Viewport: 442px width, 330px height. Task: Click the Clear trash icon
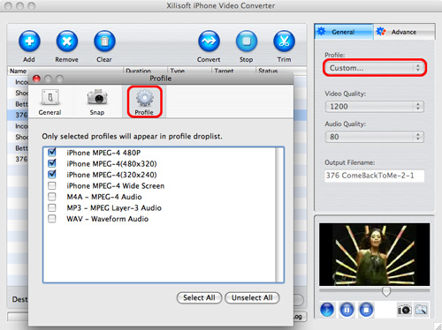[104, 41]
